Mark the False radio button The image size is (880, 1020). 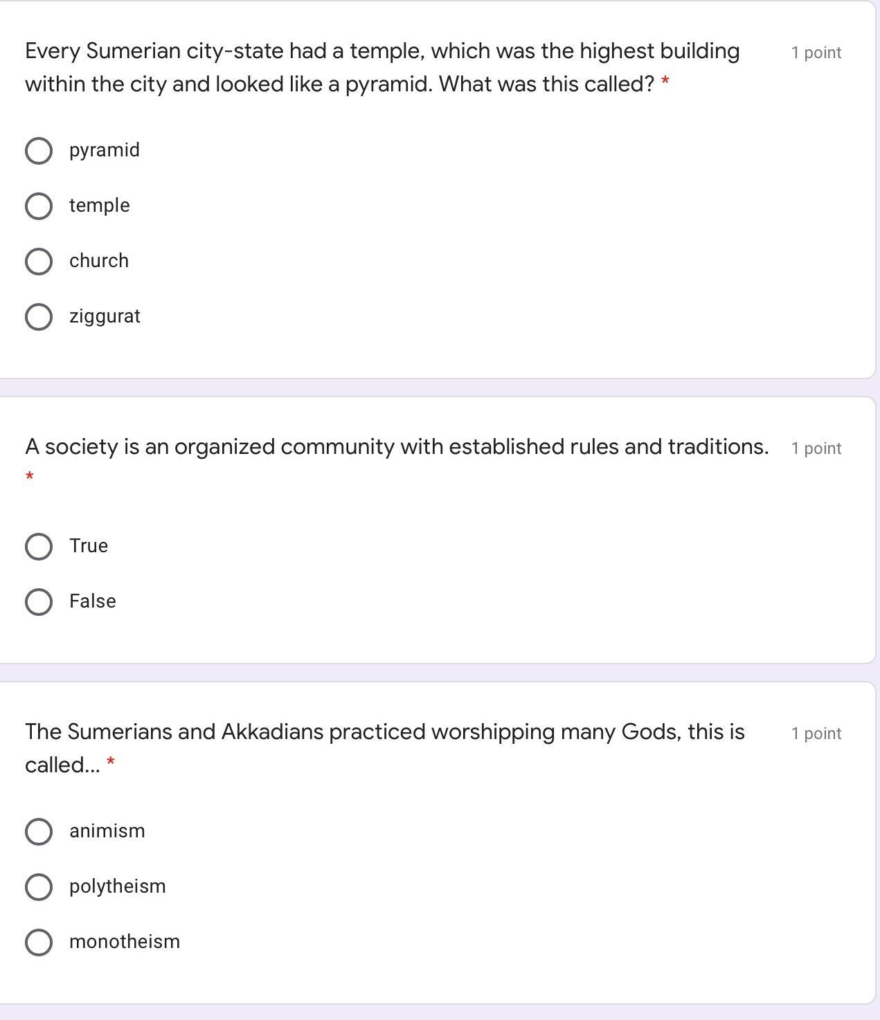(x=39, y=602)
